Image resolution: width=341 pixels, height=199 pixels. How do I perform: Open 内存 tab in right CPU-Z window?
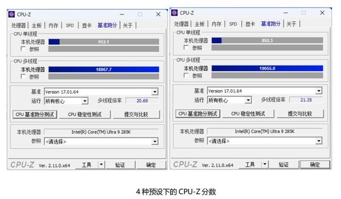[x=216, y=24]
